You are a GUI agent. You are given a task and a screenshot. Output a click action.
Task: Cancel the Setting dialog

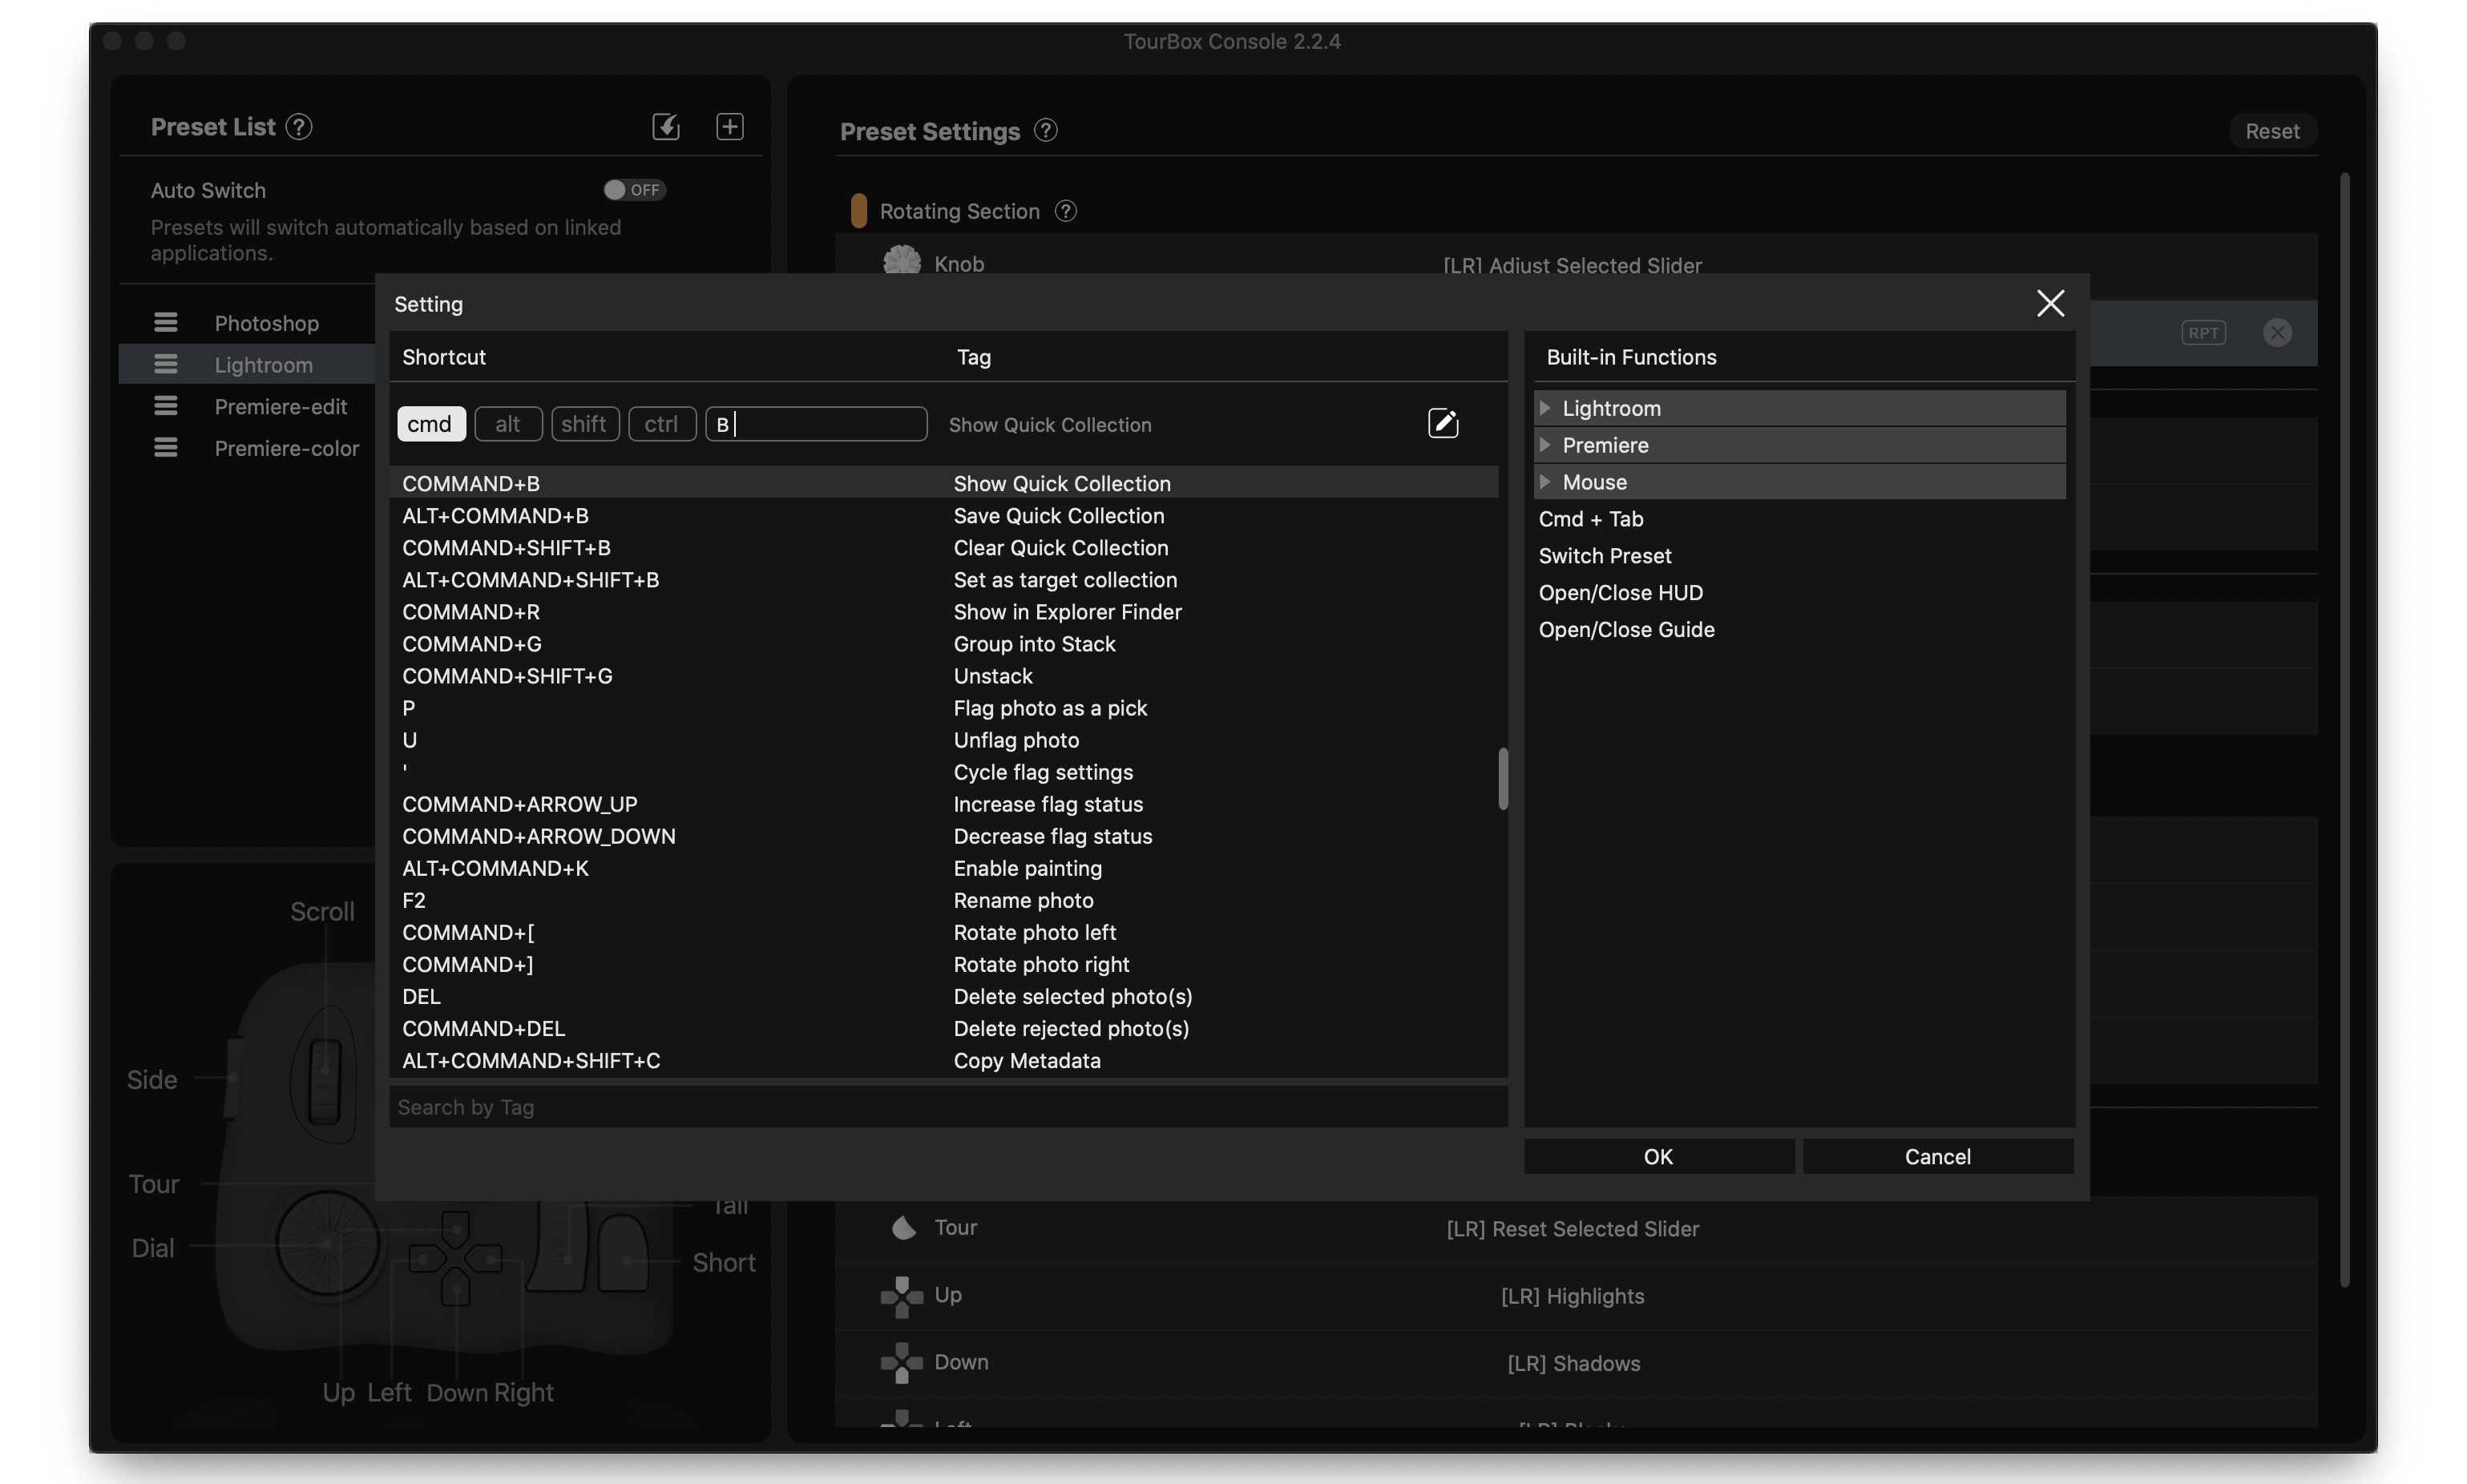1937,1157
